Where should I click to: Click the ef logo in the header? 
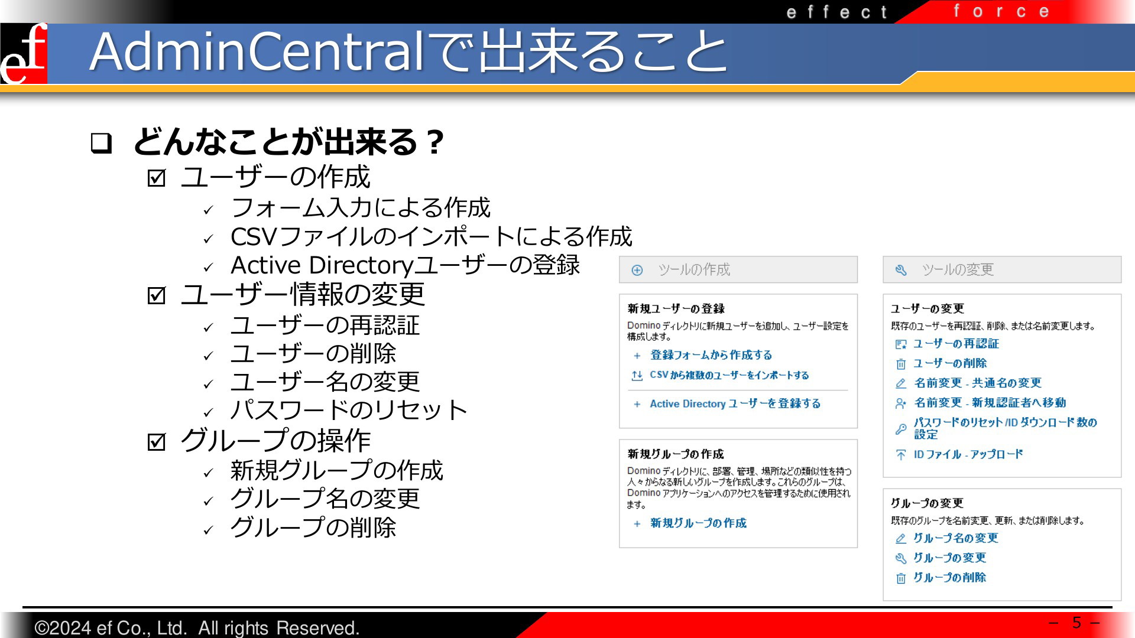point(24,54)
